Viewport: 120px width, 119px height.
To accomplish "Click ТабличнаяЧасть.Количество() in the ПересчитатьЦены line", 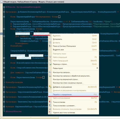I will click(49, 22).
